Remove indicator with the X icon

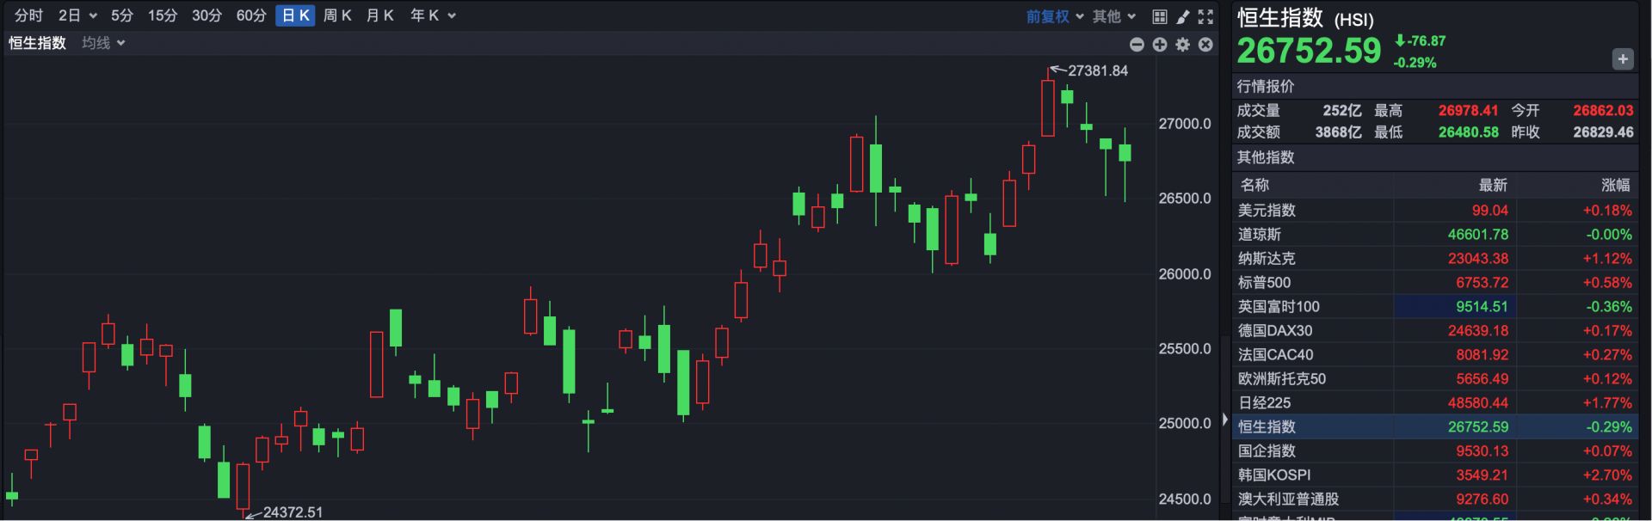tap(1205, 44)
